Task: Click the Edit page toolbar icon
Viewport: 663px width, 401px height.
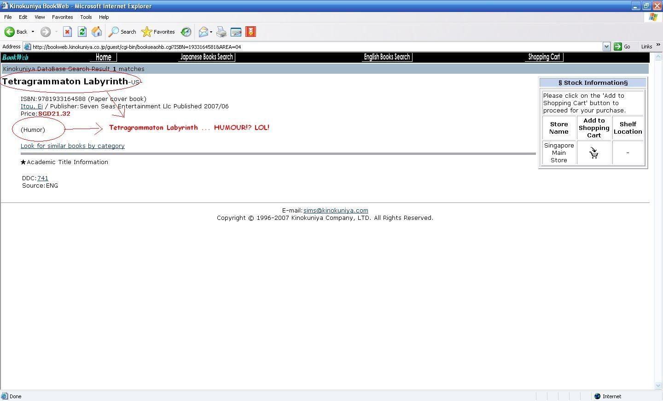Action: [236, 32]
